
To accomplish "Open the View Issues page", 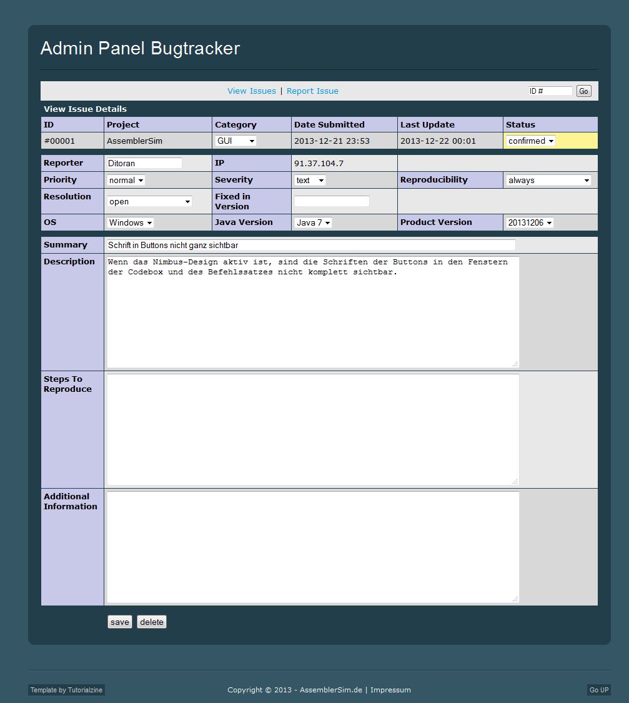I will (x=251, y=91).
